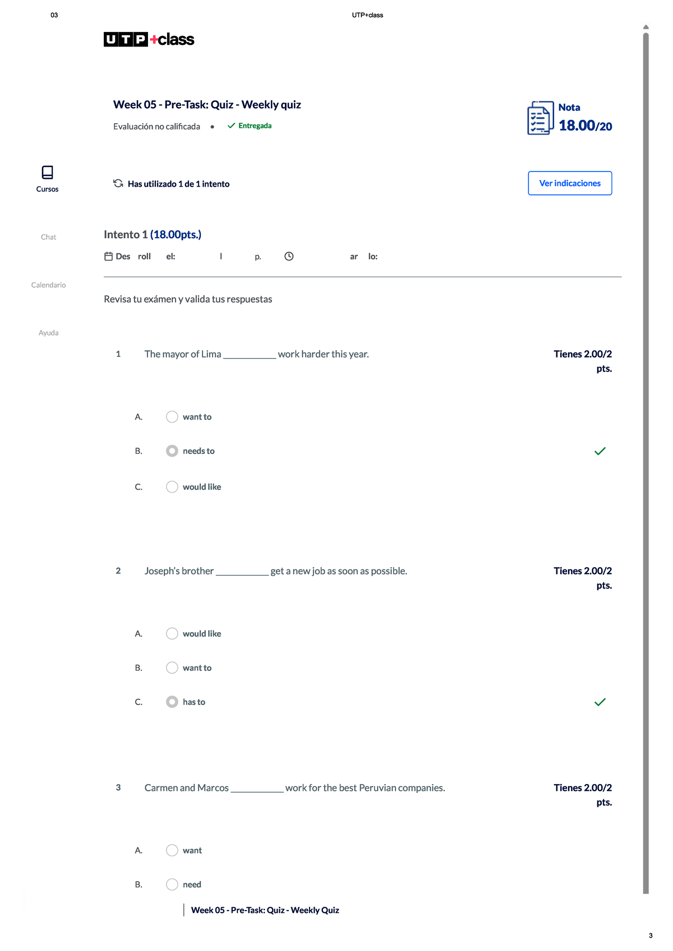Screen dimensions: 673x951
Task: Click the calendar icon under Intento 1
Action: [x=109, y=256]
